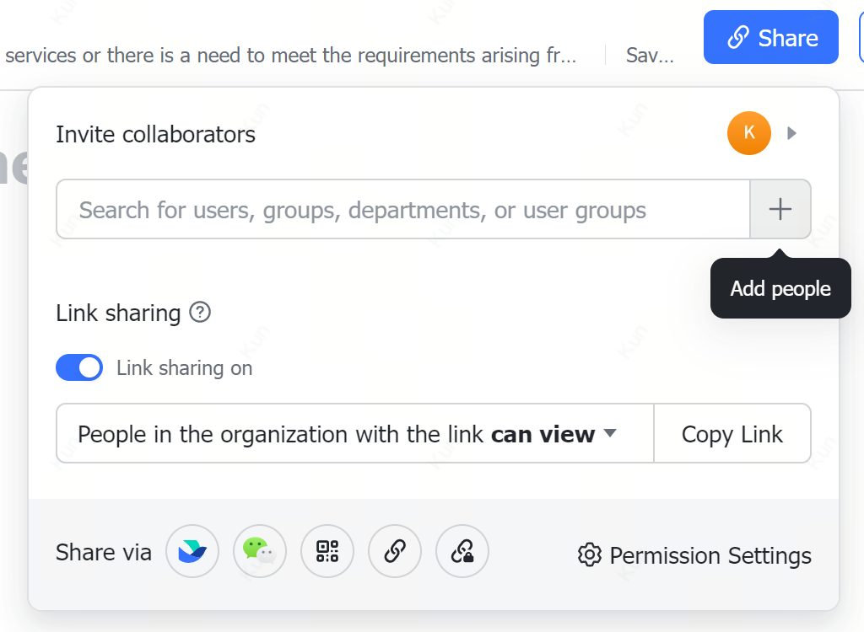The image size is (864, 632).
Task: Share via the Lark bird icon
Action: click(192, 552)
